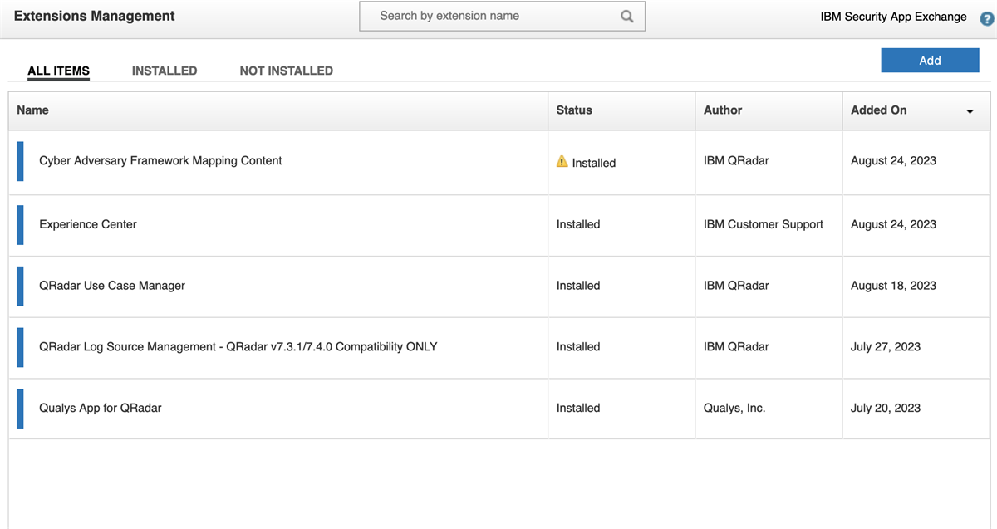Open IBM Security App Exchange link
The image size is (997, 529).
(893, 17)
